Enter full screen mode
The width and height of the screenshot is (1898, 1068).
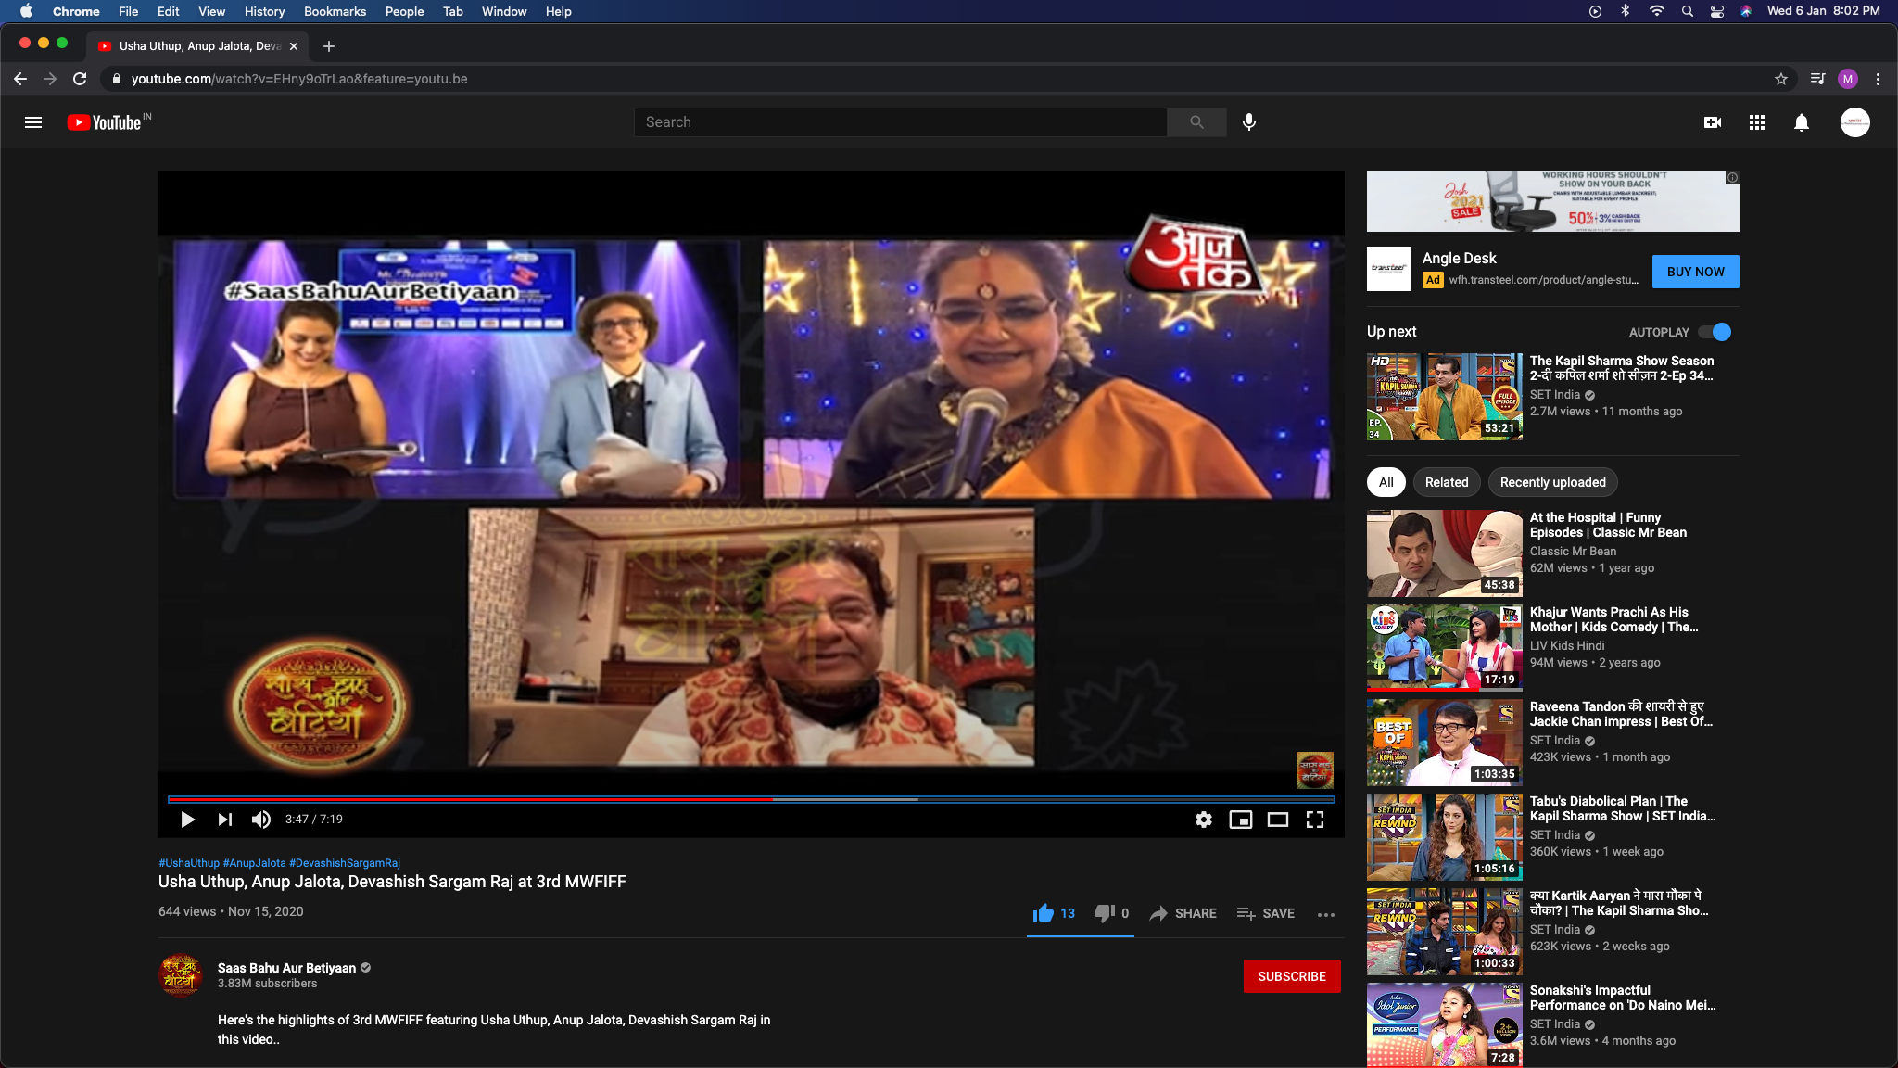click(x=1315, y=820)
